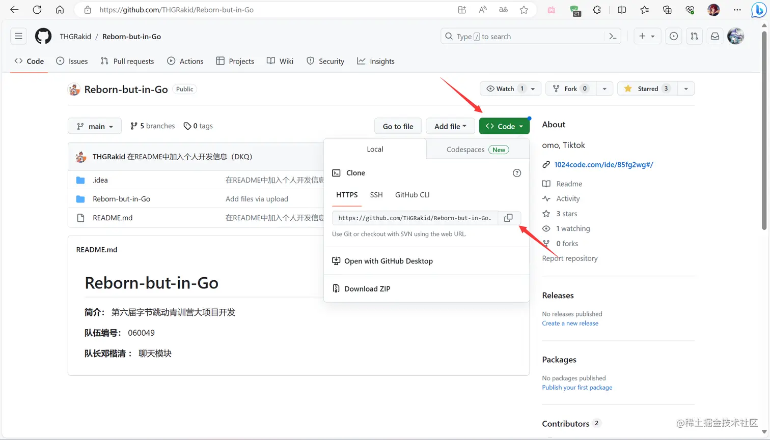
Task: Go to GitHub home via the Octocat logo
Action: (x=43, y=36)
